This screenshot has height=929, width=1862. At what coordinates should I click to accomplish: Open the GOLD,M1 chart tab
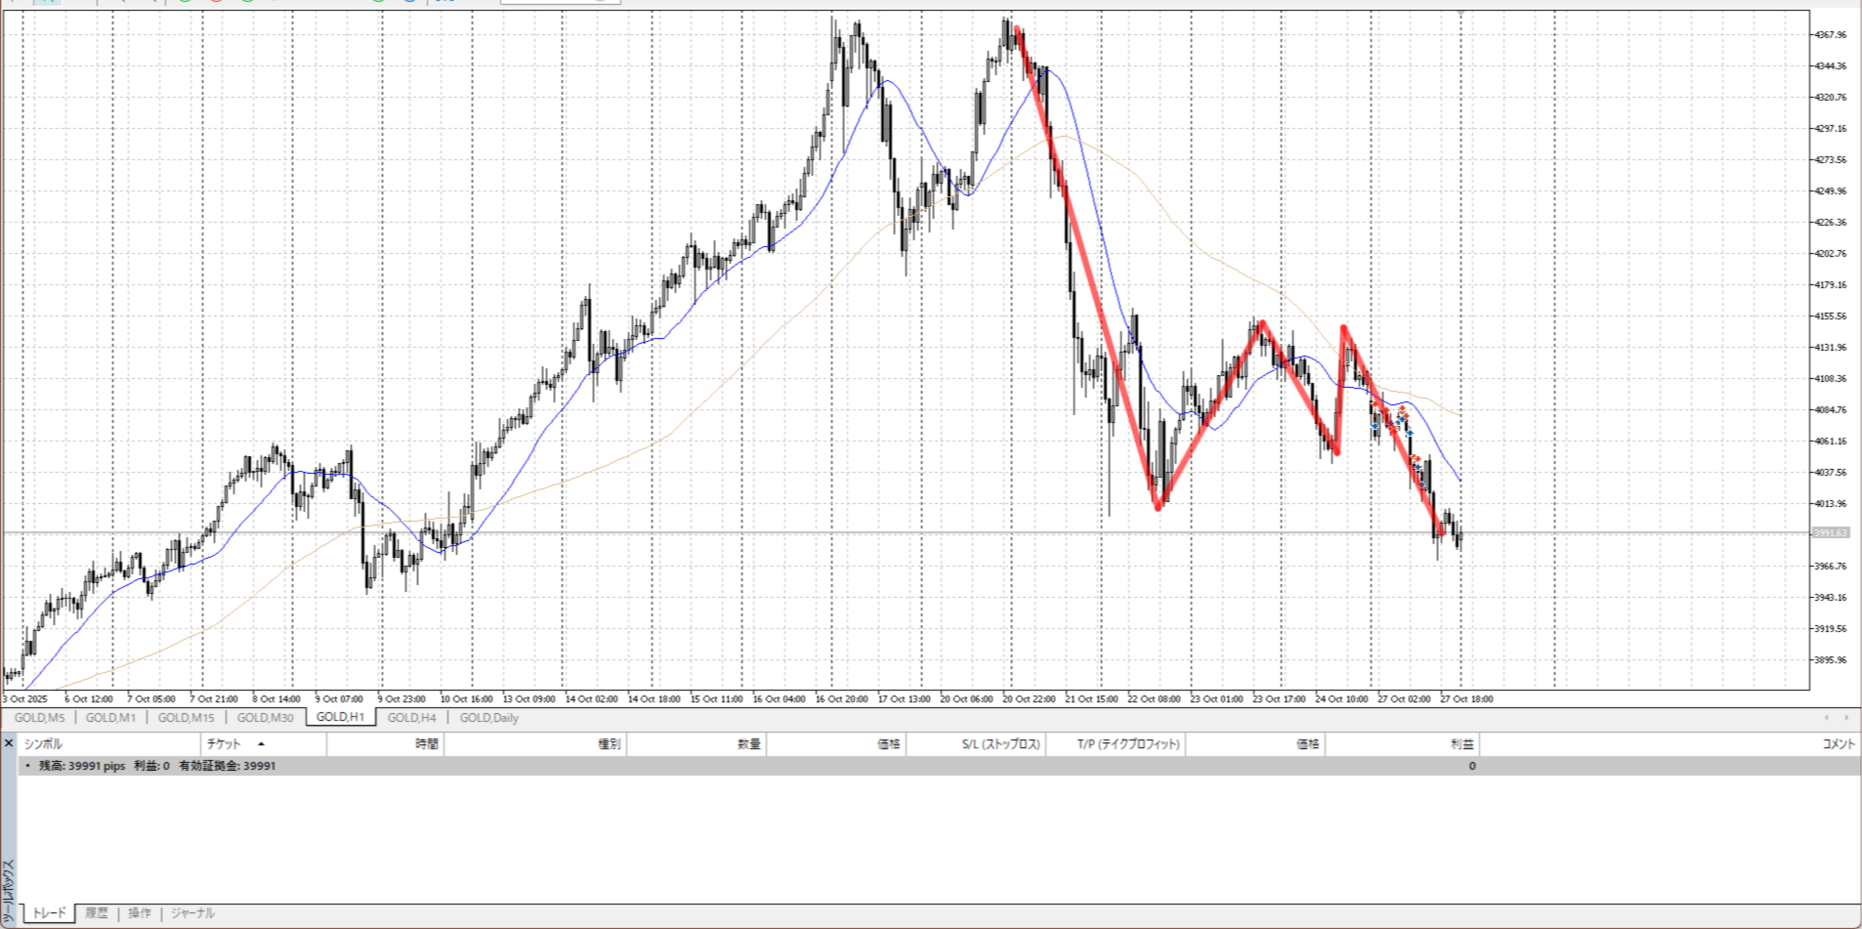[110, 718]
